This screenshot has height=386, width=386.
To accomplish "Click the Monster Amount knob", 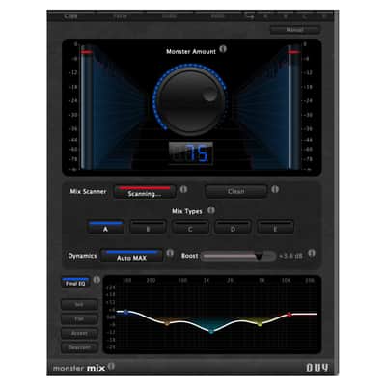I will tap(190, 100).
